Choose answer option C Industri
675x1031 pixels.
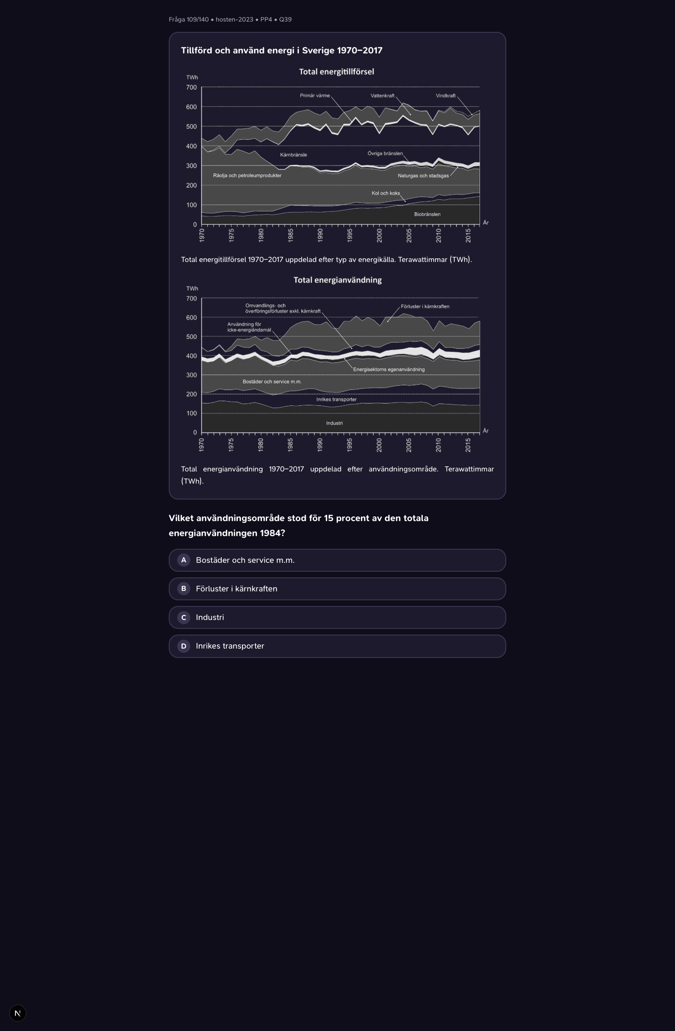(x=337, y=617)
